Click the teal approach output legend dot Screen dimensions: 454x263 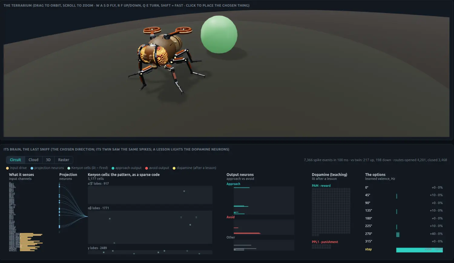pos(113,168)
